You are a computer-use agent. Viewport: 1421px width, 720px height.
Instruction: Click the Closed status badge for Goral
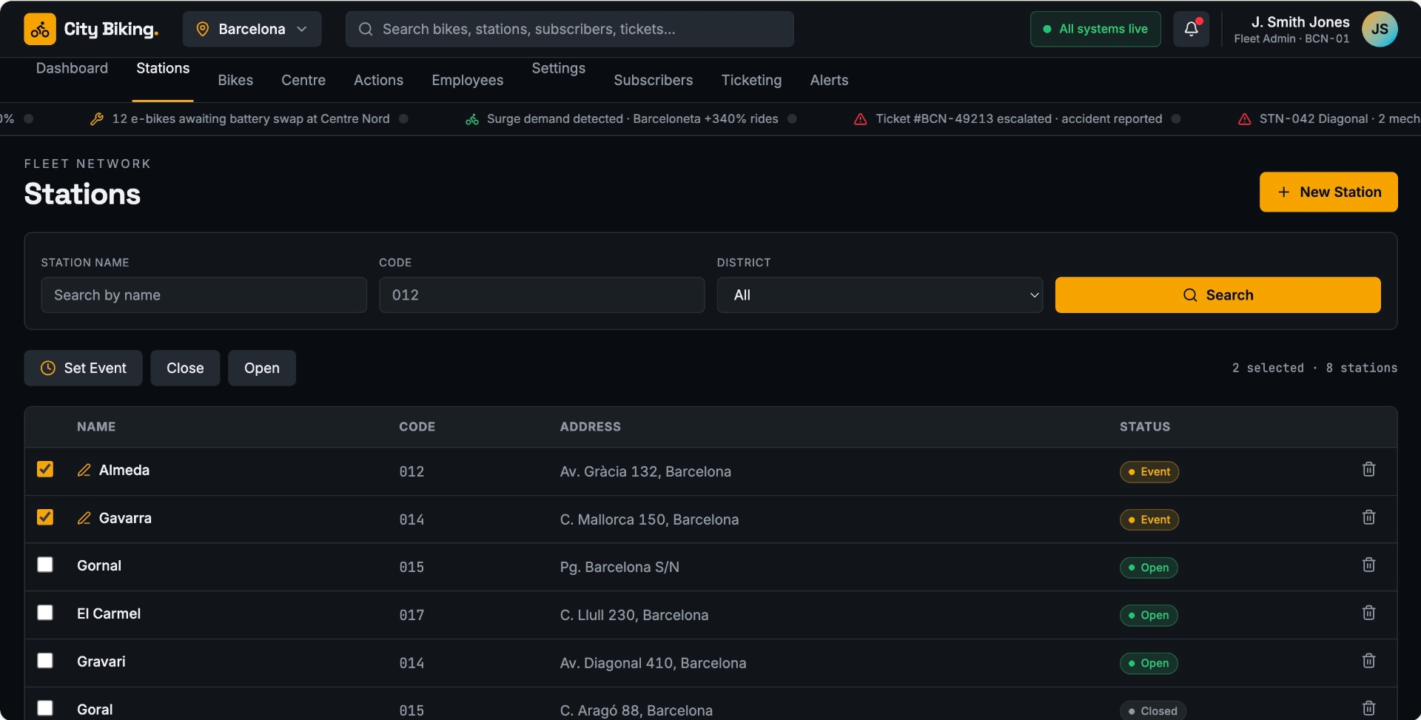click(1152, 711)
